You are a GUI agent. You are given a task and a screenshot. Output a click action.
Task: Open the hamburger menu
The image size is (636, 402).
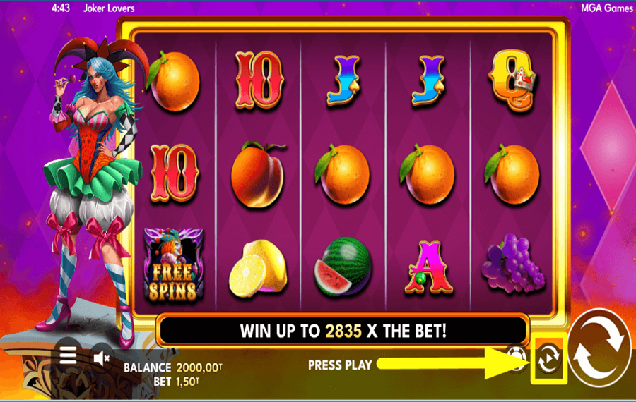click(x=68, y=355)
